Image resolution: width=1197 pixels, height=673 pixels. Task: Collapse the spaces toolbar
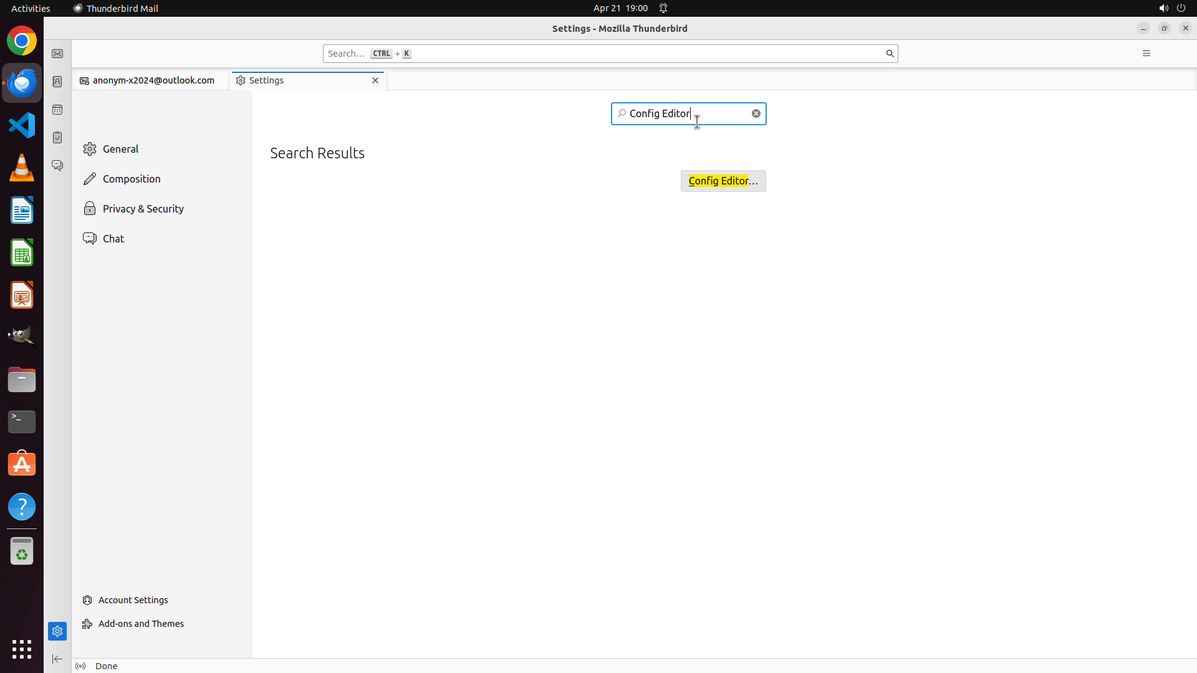[x=57, y=659]
